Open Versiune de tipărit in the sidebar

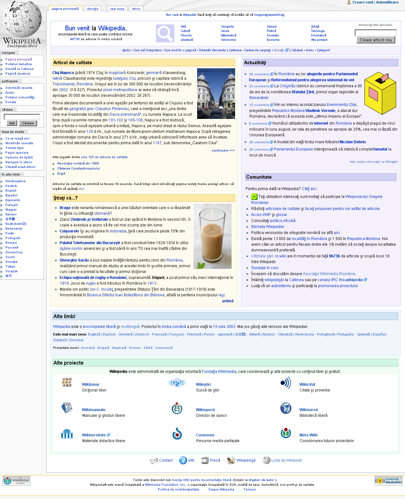point(19,157)
